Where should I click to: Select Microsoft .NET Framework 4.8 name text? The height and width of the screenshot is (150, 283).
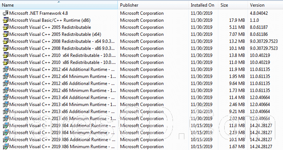39,13
